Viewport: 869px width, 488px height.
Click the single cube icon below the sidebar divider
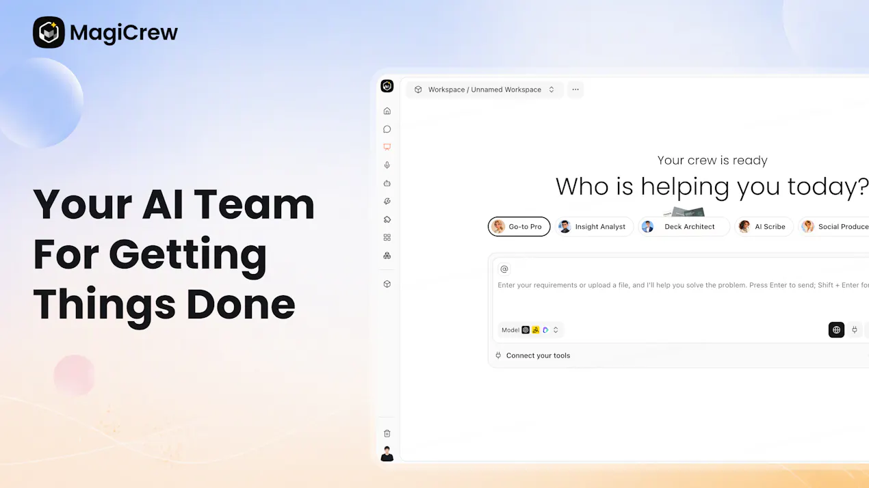[x=387, y=284]
